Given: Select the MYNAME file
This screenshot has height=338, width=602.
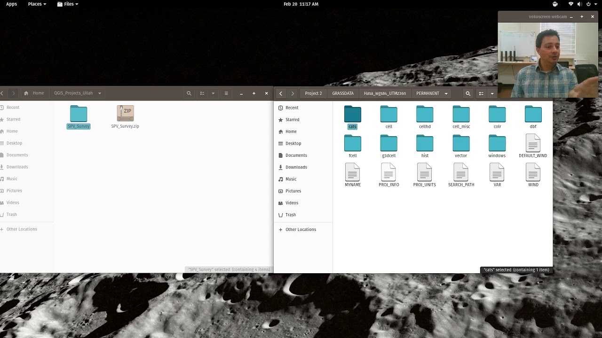Looking at the screenshot, I should click(x=352, y=176).
